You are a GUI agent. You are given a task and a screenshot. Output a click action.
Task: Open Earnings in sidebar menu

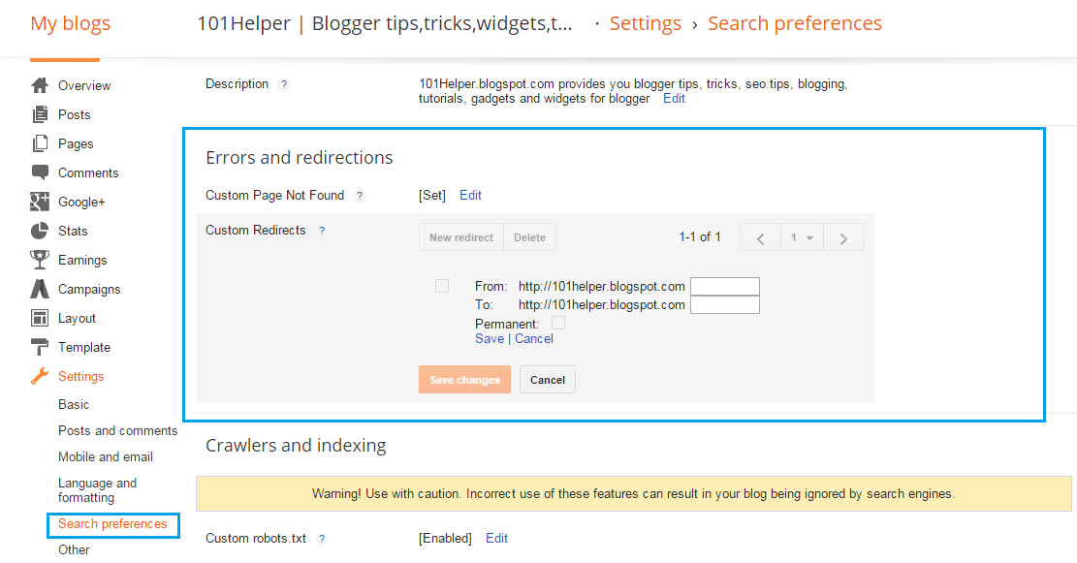(x=82, y=261)
